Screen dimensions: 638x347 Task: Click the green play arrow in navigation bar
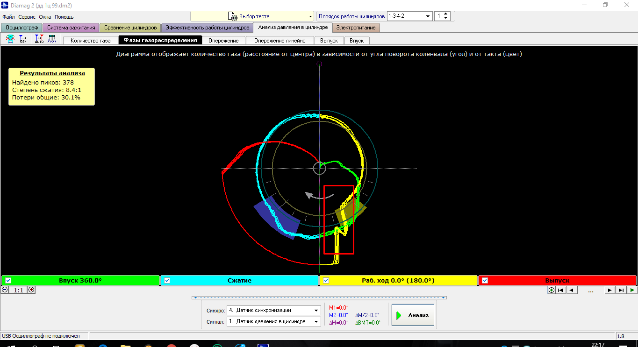tap(631, 290)
